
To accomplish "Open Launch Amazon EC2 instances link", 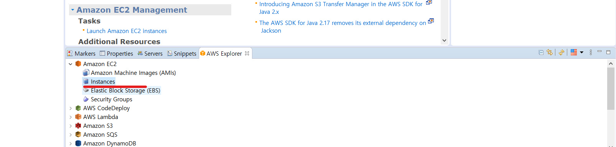I will tap(127, 31).
